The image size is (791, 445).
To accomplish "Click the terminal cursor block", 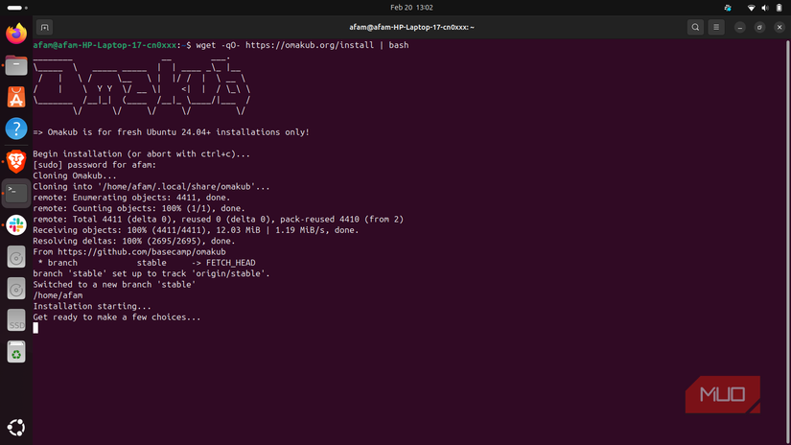I will click(35, 328).
